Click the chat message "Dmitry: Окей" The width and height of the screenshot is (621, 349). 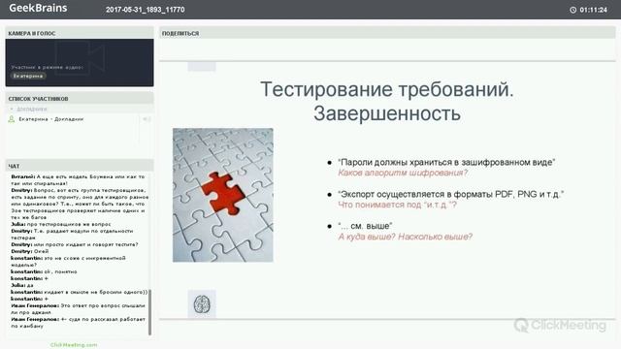(30, 251)
